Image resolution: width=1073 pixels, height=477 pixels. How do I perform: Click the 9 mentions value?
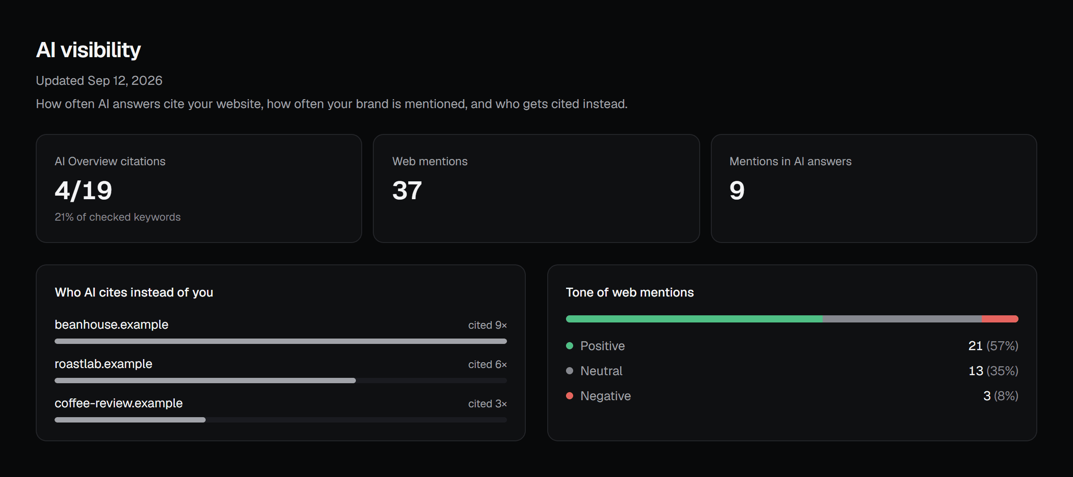pyautogui.click(x=737, y=190)
